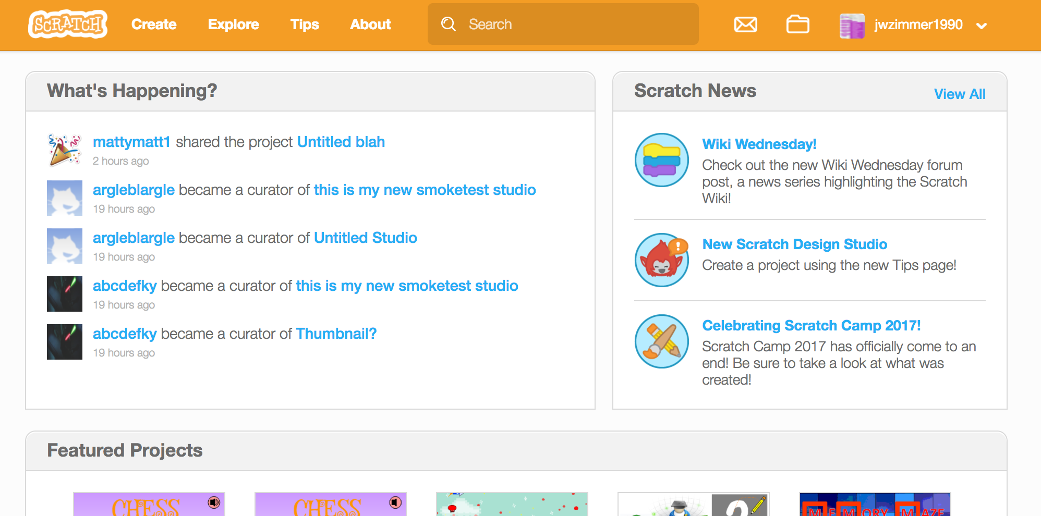Open the Memory Maze featured project thumbnail
1041x516 pixels.
(x=875, y=504)
